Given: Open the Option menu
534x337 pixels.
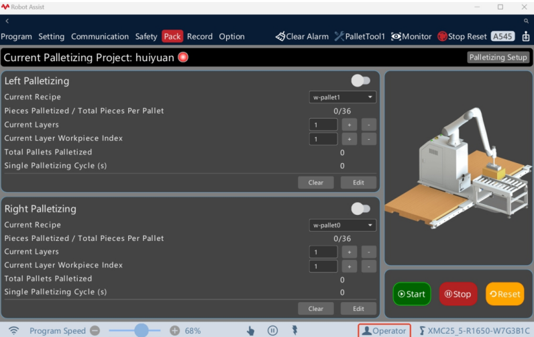Looking at the screenshot, I should [231, 36].
